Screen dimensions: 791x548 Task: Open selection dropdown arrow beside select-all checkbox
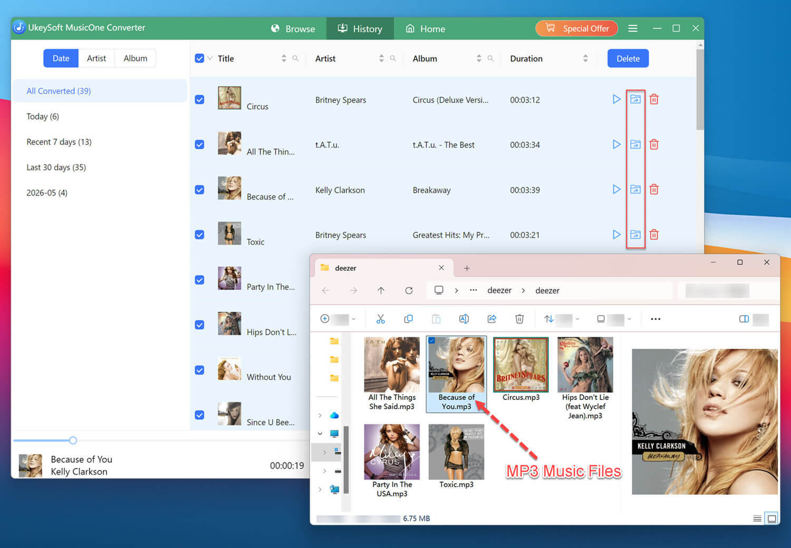(210, 58)
